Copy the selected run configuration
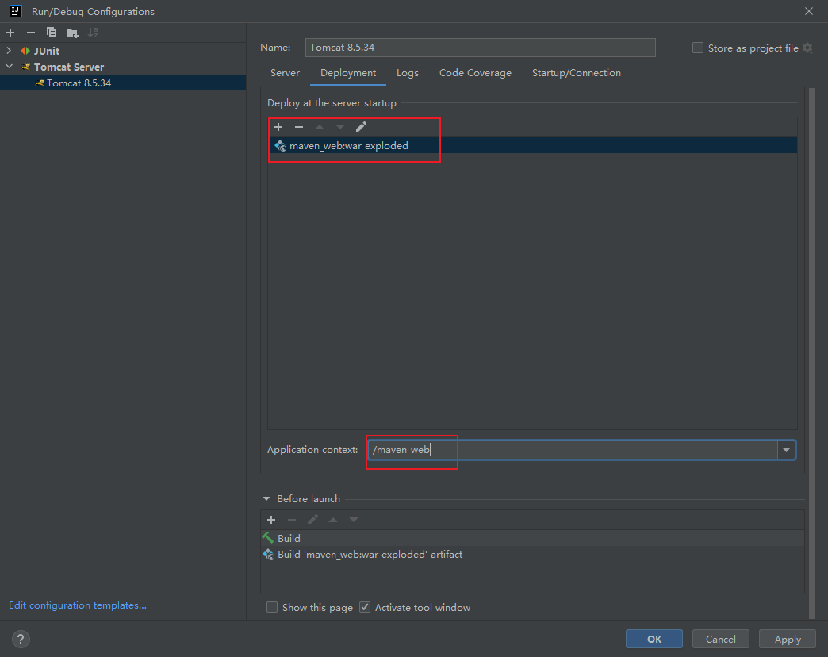Viewport: 828px width, 657px height. point(52,33)
